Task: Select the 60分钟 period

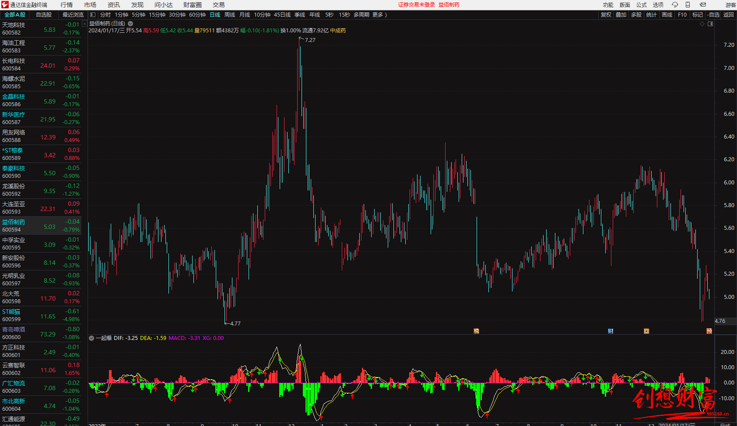Action: (197, 15)
